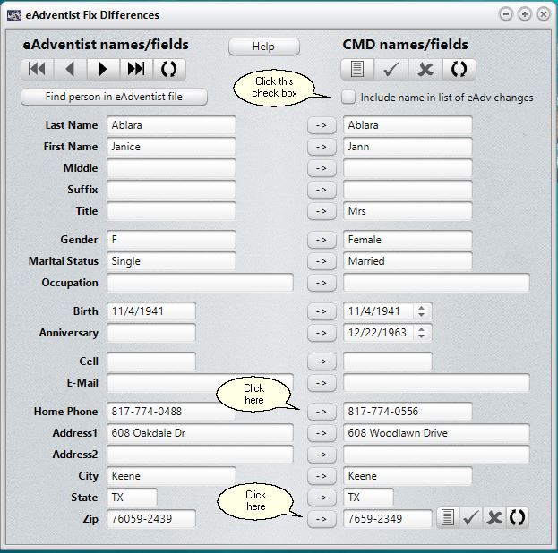Click the app icon in title bar
The height and width of the screenshot is (553, 558).
coord(14,15)
